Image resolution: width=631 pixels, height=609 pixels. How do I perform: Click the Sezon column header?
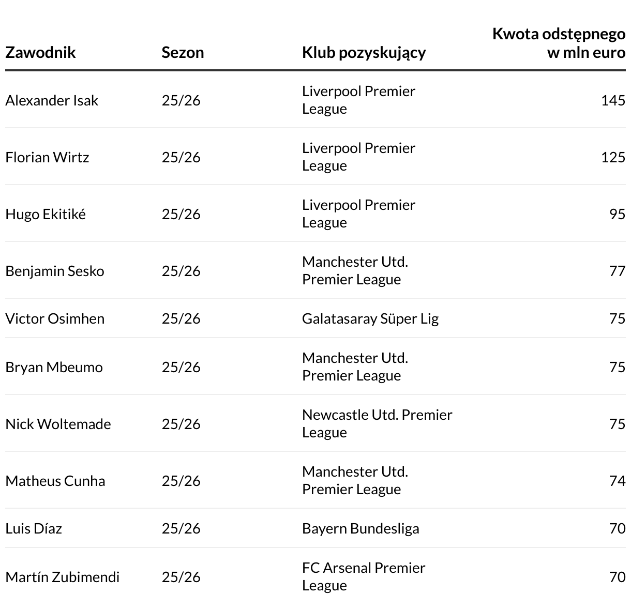pos(183,52)
